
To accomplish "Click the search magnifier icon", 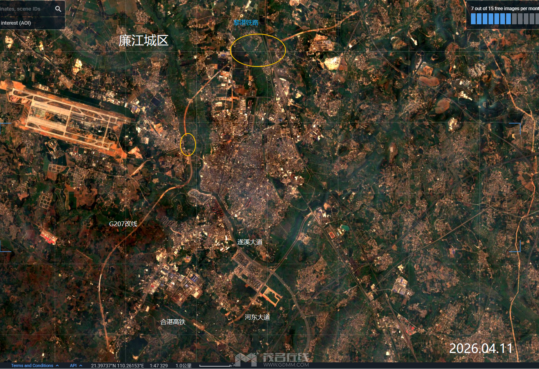I will pyautogui.click(x=58, y=9).
